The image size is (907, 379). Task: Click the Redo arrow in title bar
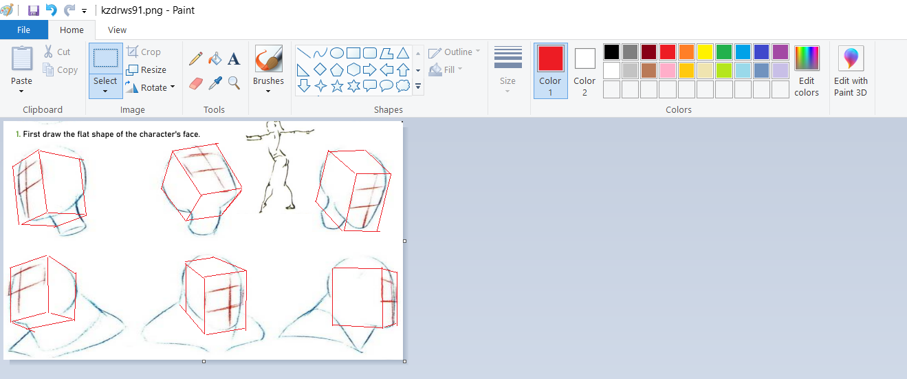click(x=69, y=10)
